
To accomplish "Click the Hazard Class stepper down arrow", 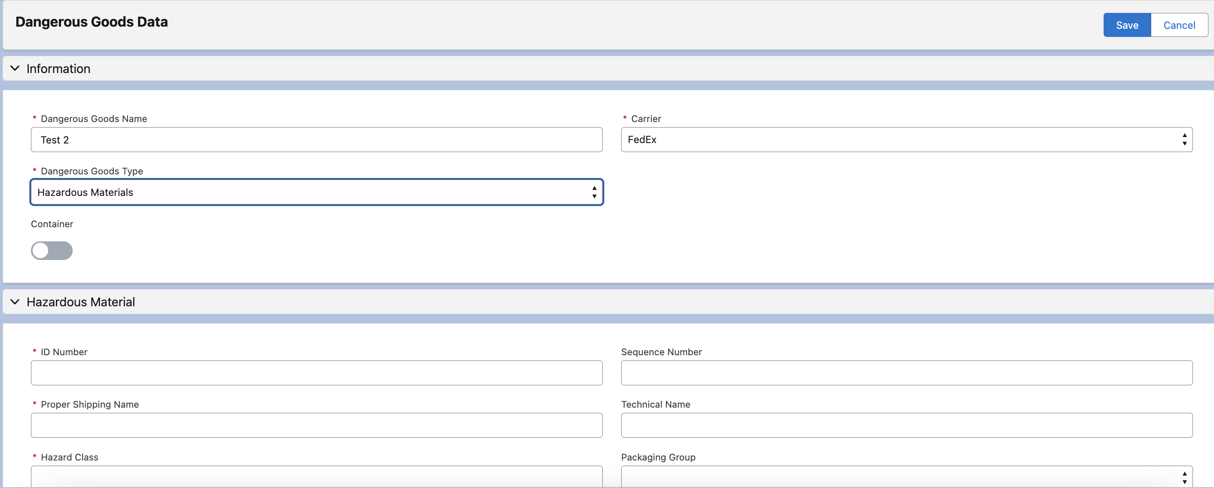I will pyautogui.click(x=594, y=481).
